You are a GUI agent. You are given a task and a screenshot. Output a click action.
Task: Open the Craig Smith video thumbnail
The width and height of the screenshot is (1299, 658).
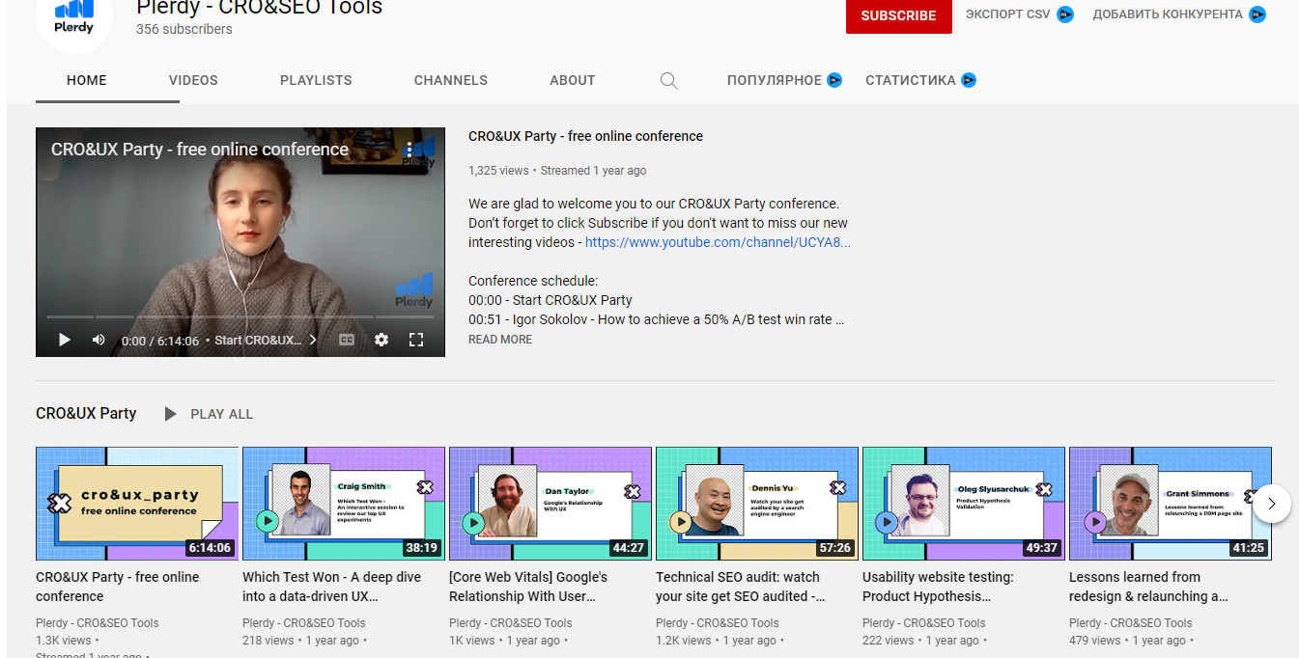pos(344,504)
